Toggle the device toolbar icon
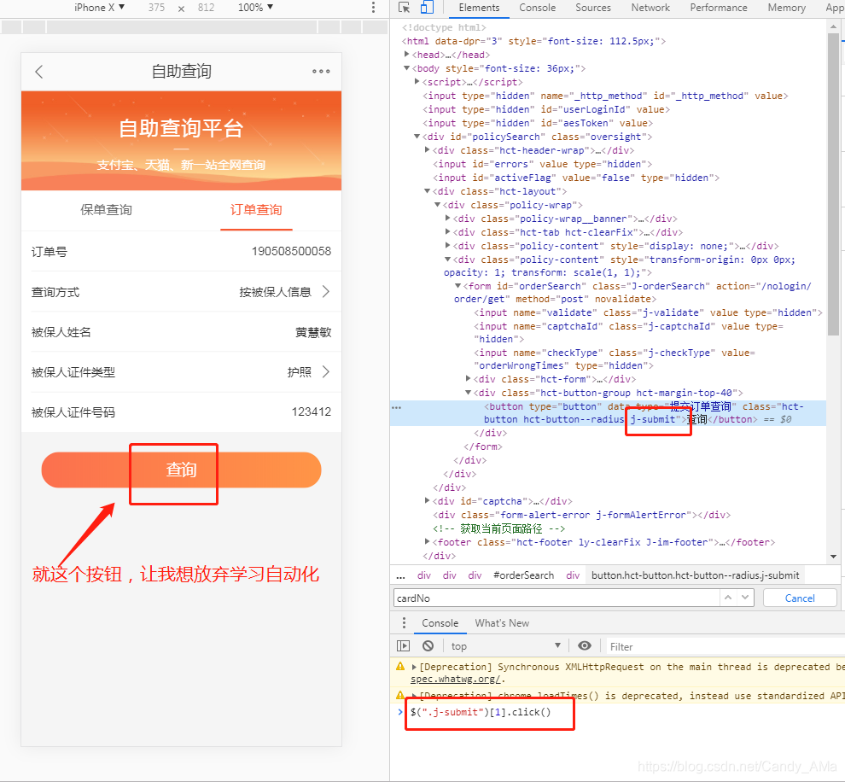 click(x=427, y=8)
